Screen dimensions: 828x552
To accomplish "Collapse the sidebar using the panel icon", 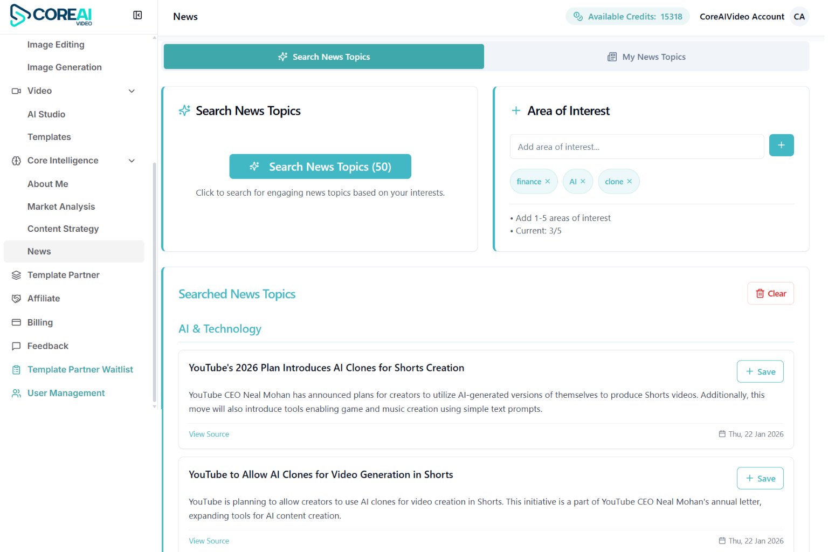I will [x=137, y=16].
